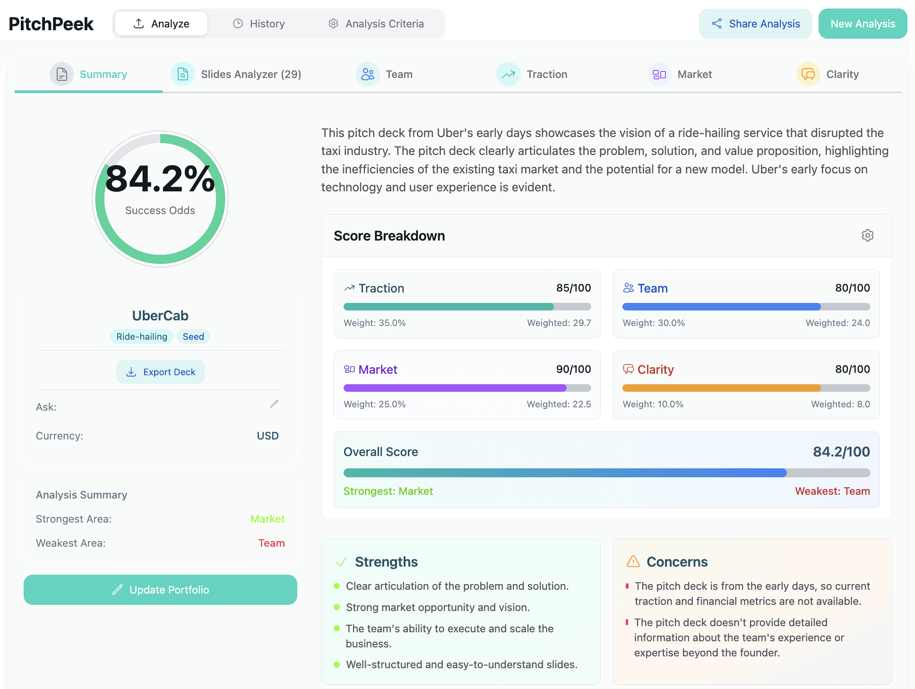Click the USD currency value
Image resolution: width=915 pixels, height=689 pixels.
[268, 436]
